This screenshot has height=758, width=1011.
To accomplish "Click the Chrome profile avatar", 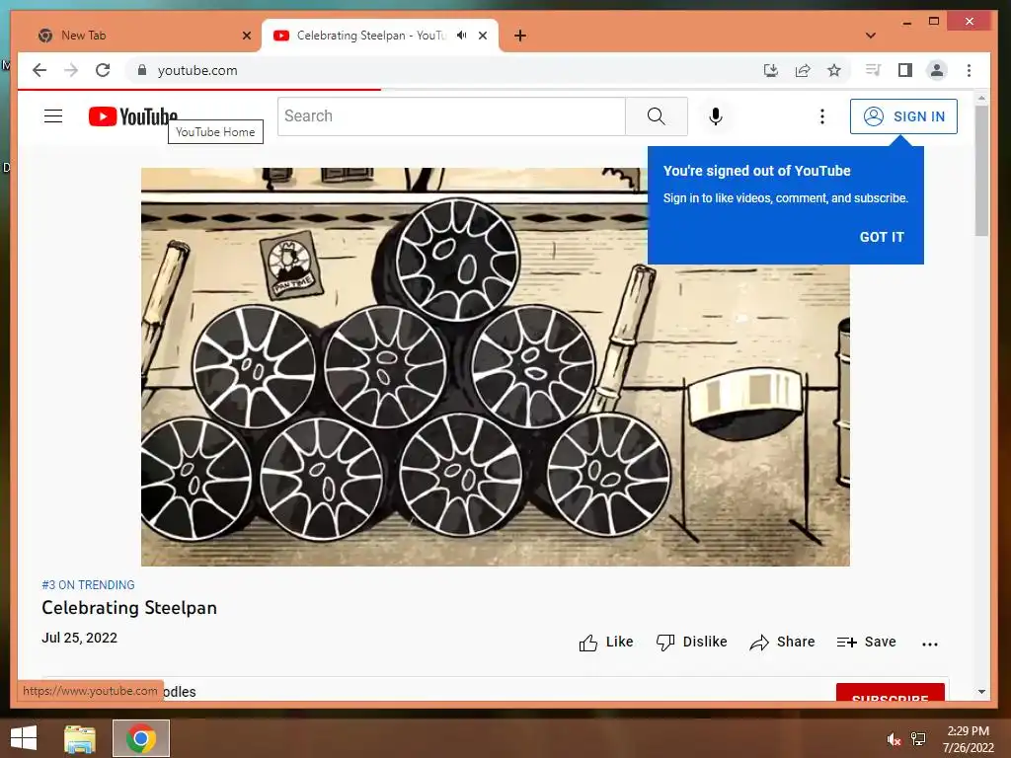I will pos(937,70).
